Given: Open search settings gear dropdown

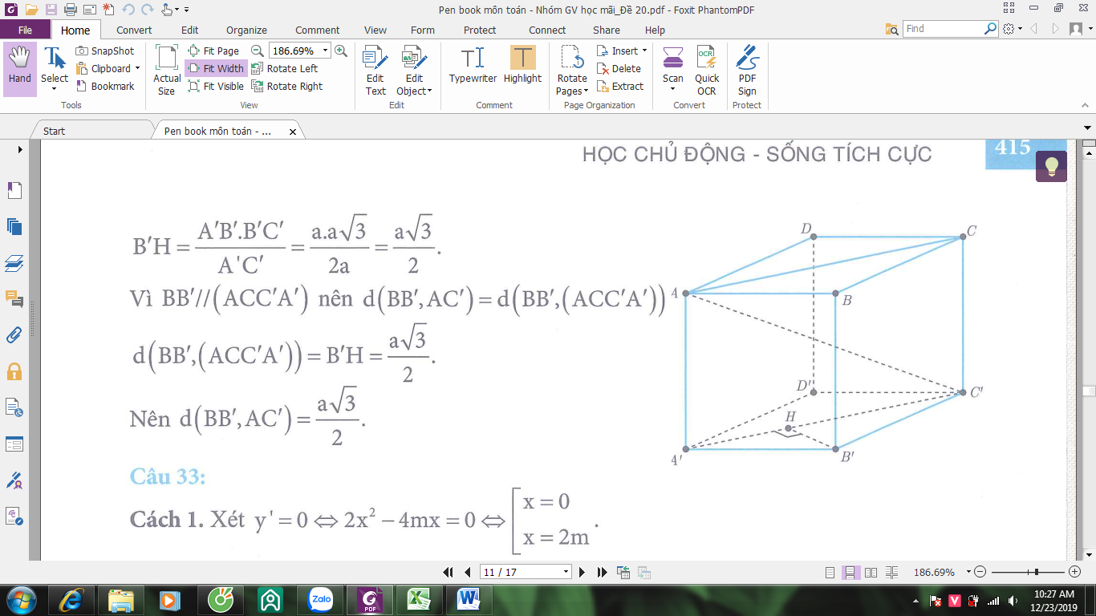Looking at the screenshot, I should 1013,29.
